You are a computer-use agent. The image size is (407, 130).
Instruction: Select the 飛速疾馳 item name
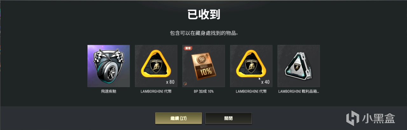108,91
